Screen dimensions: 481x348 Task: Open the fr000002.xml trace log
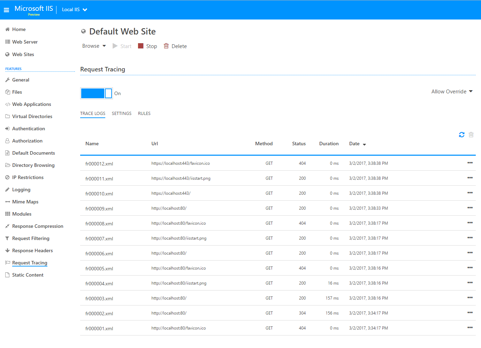99,314
